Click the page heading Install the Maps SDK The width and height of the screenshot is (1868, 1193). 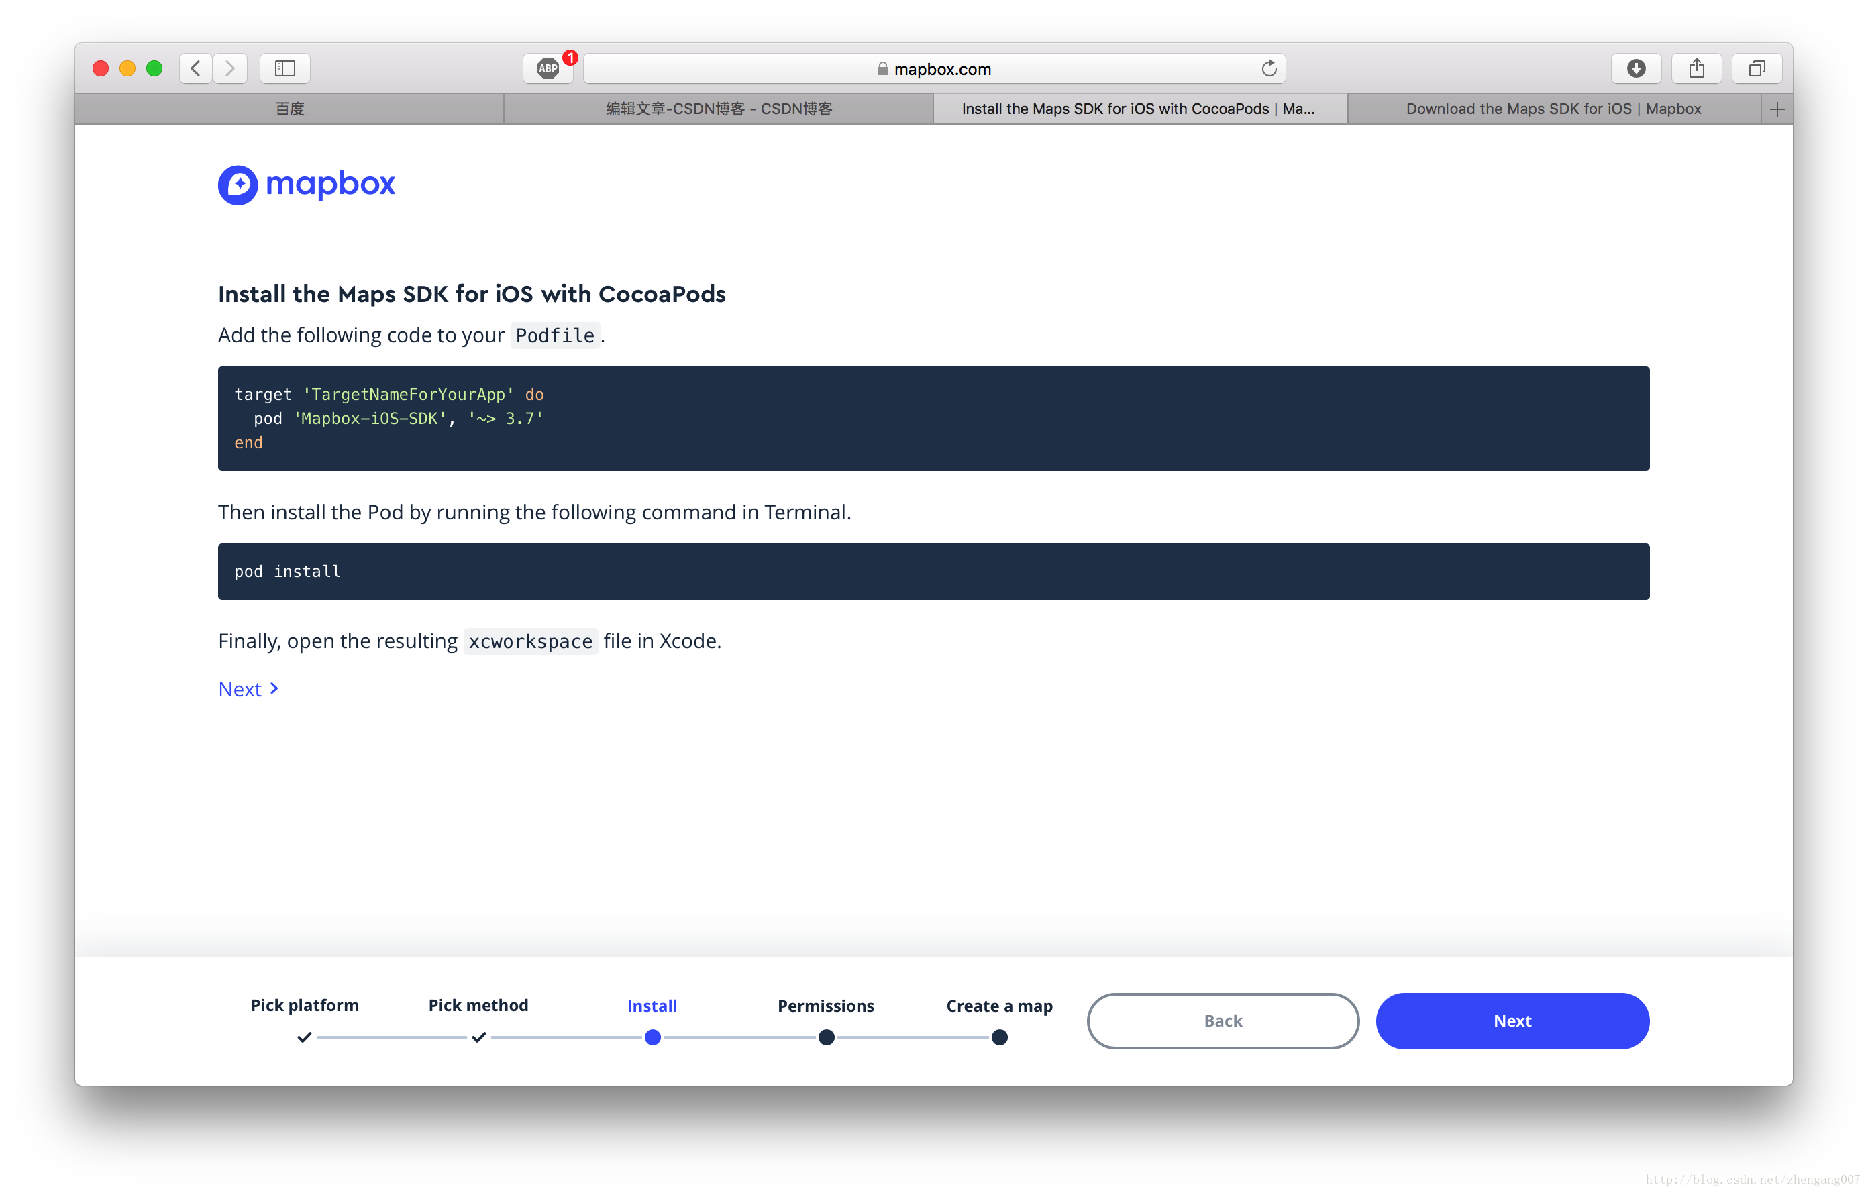[x=472, y=294]
